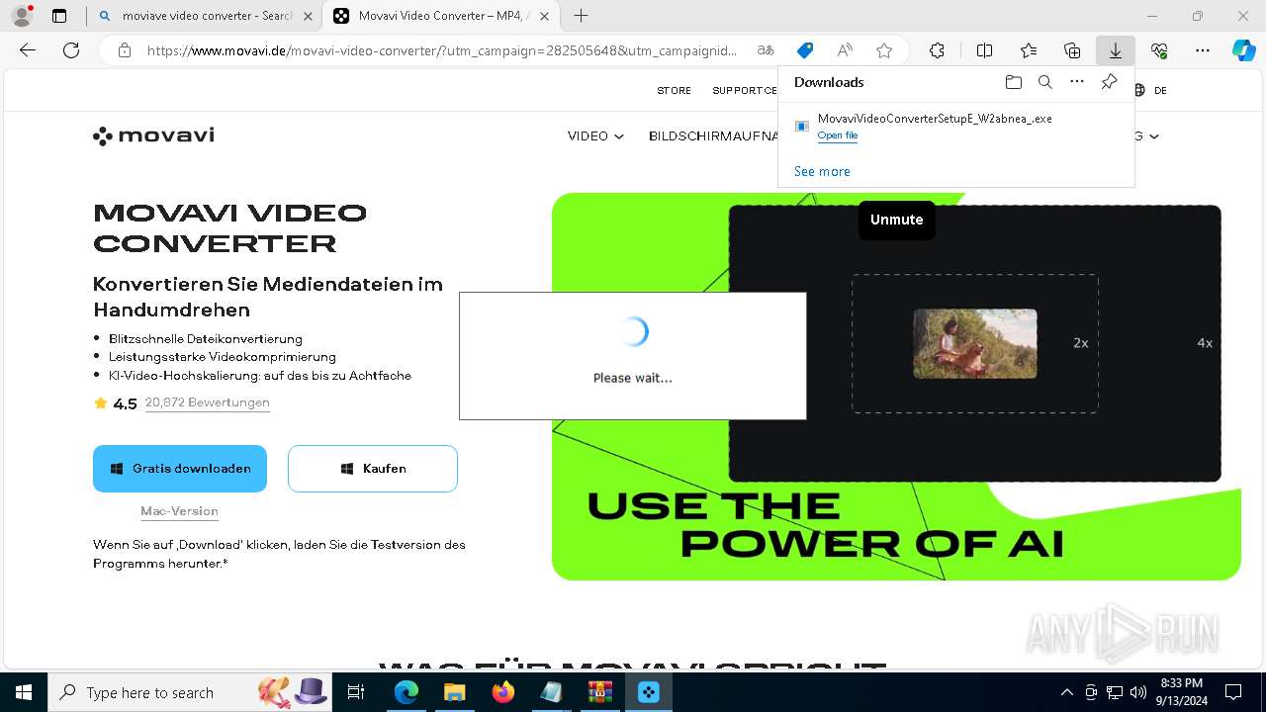This screenshot has width=1266, height=712.
Task: Open the BILDSCHIRMAUFNAHME menu
Action: pyautogui.click(x=713, y=136)
